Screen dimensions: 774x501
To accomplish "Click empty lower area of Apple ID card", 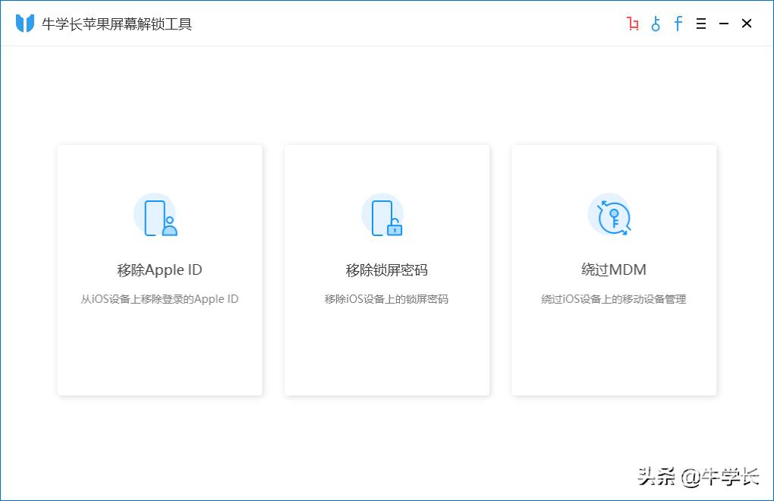I will click(159, 353).
